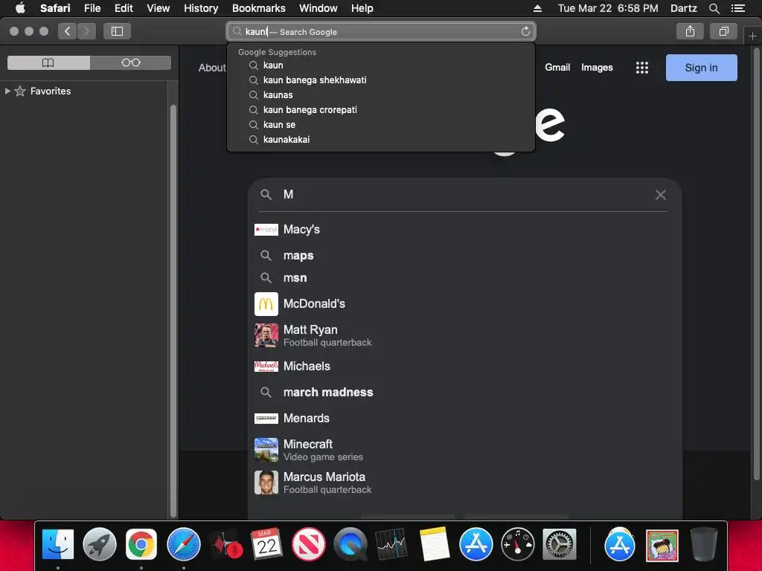The height and width of the screenshot is (571, 762).
Task: Click the Safari back navigation arrow
Action: [x=68, y=31]
